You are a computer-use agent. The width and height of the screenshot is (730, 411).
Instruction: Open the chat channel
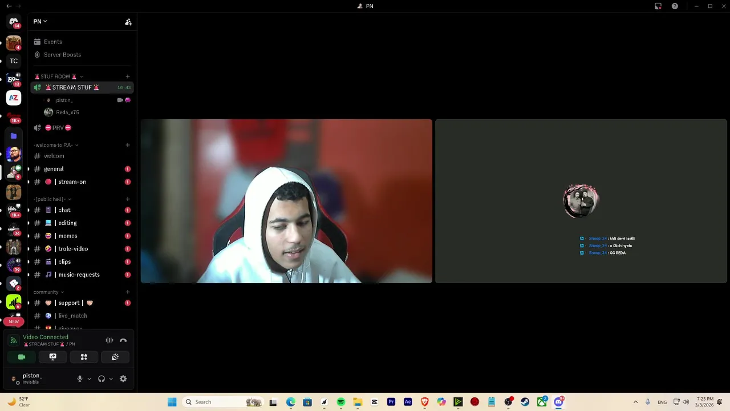click(x=82, y=210)
